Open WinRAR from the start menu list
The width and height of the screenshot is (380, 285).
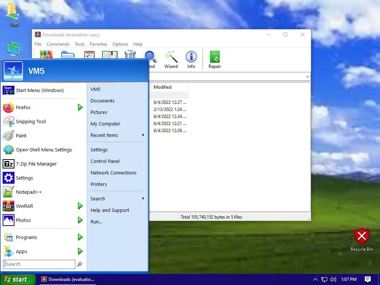[x=24, y=206]
